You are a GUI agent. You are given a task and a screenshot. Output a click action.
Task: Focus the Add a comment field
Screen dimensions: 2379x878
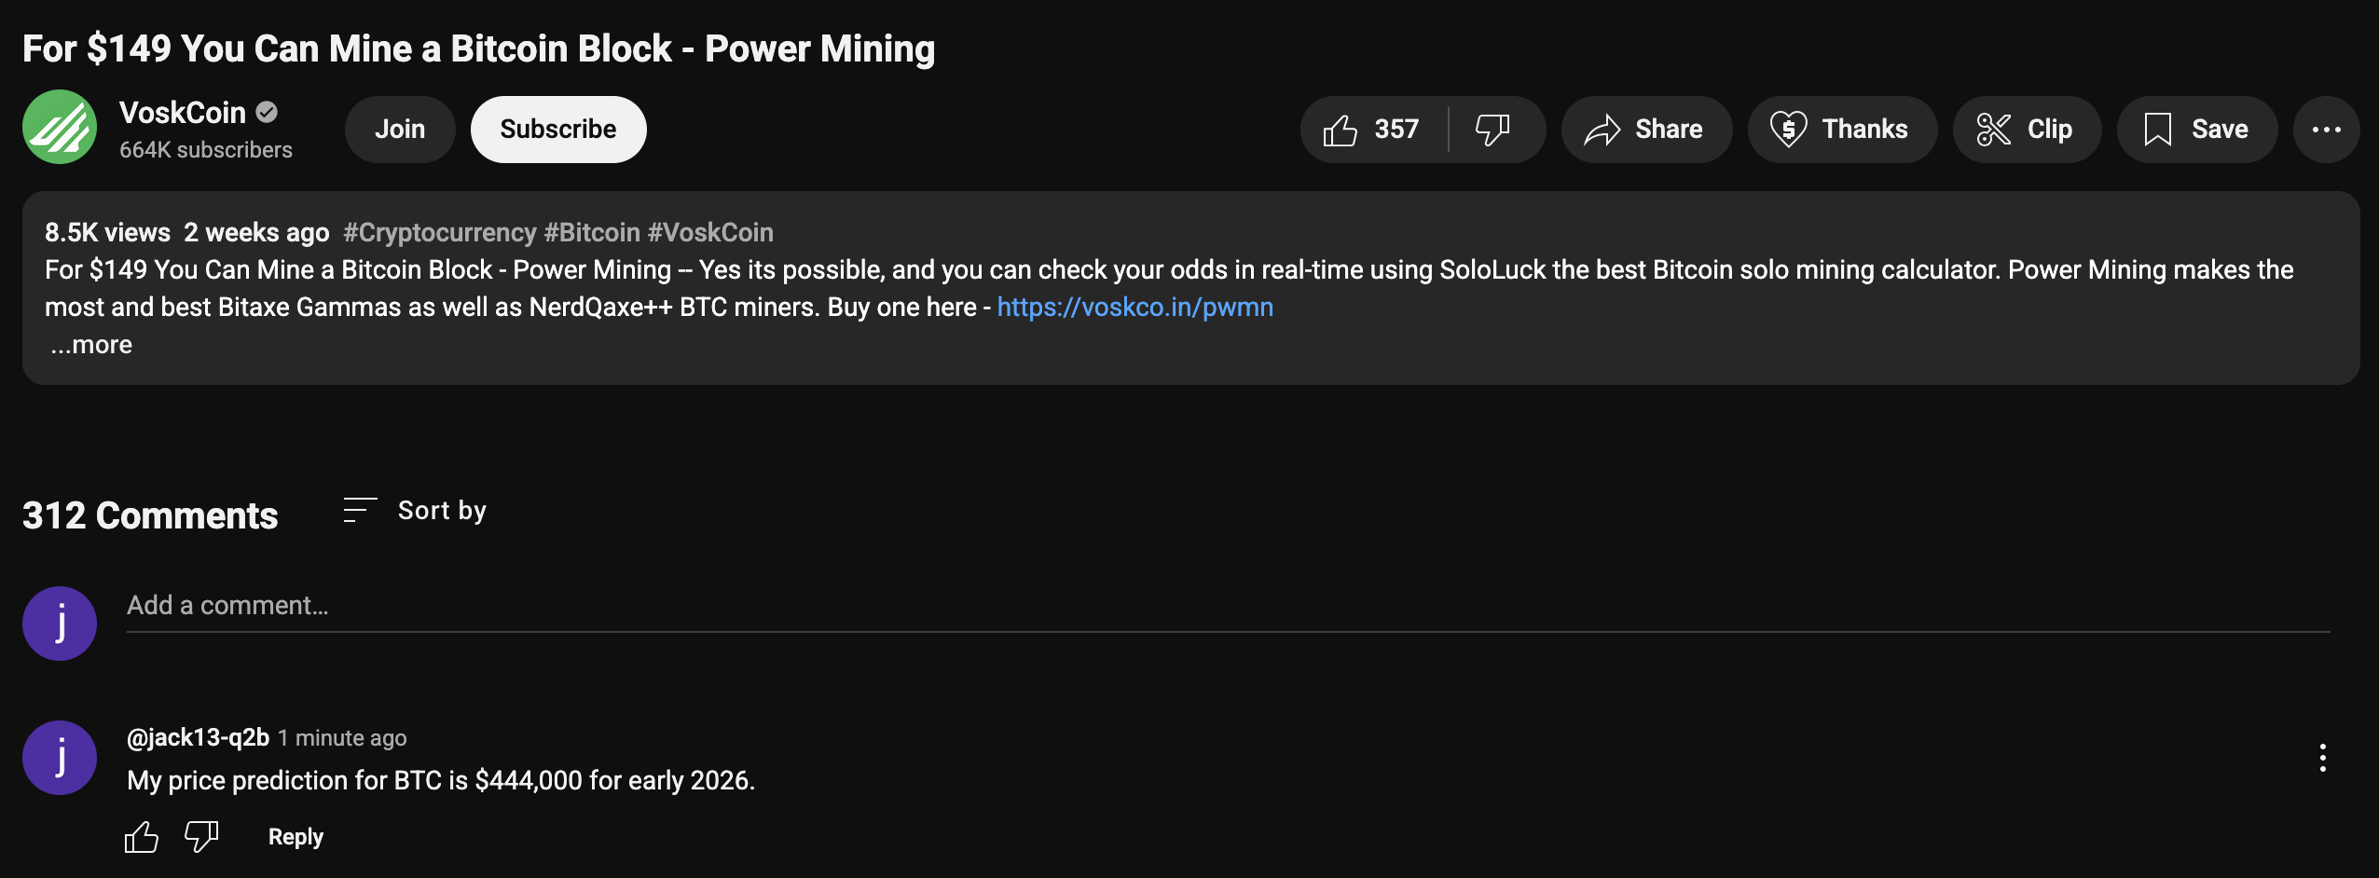1229,606
